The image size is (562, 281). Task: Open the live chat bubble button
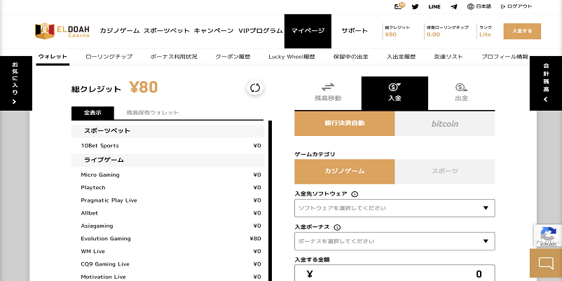coord(546,263)
